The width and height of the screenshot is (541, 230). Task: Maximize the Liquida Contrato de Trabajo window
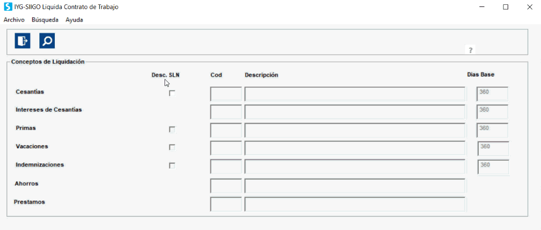coord(506,7)
